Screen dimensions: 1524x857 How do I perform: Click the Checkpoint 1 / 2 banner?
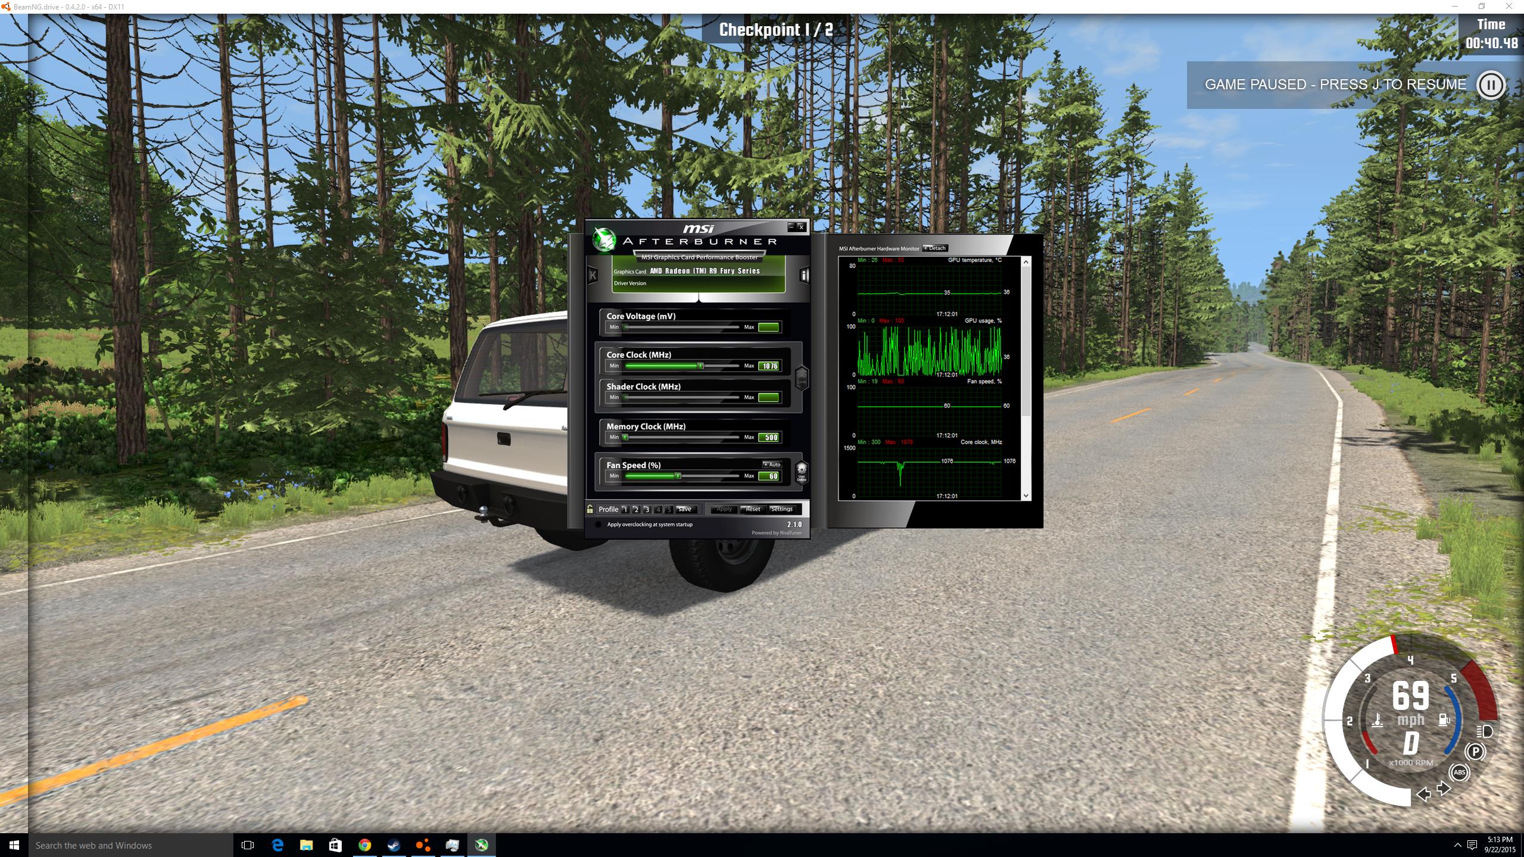pyautogui.click(x=775, y=29)
